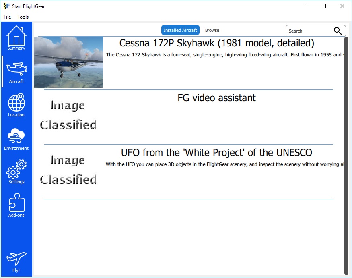Minimize the Start FlightGear window

click(x=305, y=6)
